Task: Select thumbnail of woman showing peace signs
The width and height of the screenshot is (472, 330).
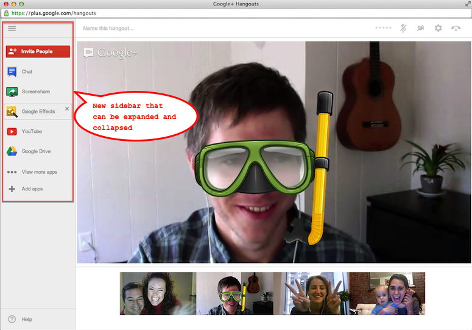Action: [x=311, y=293]
